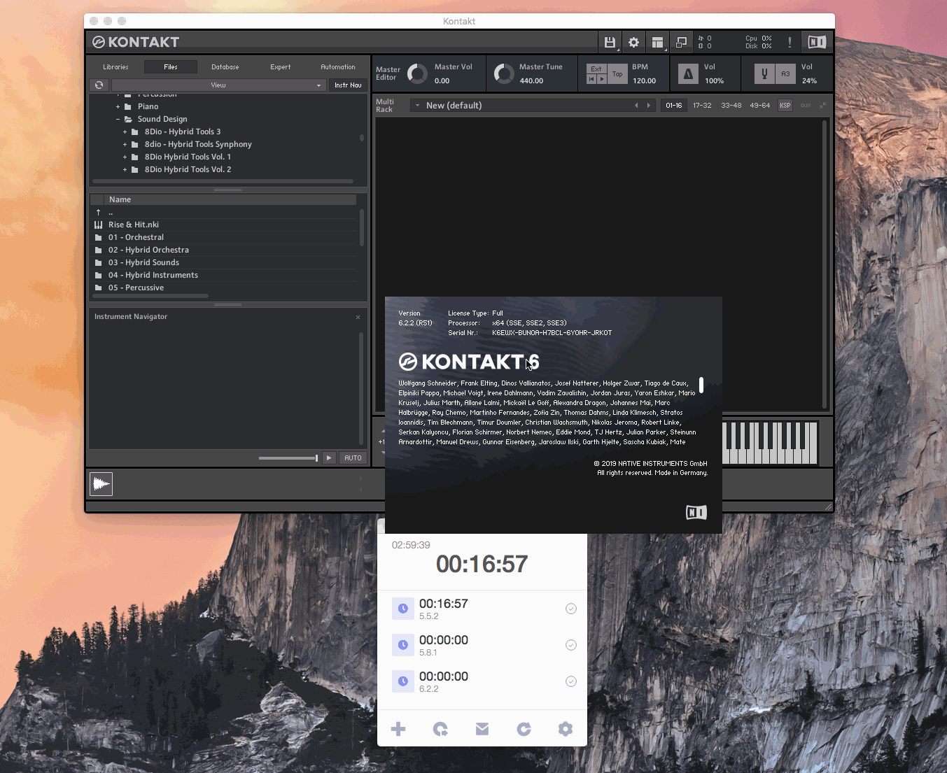The image size is (947, 773).
Task: Select the 04 - Hybrid Instruments folder
Action: (x=224, y=275)
